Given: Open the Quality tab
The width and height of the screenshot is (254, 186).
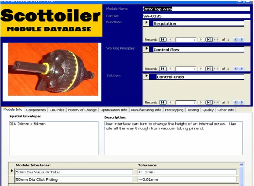Looking at the screenshot, I should point(208,110).
